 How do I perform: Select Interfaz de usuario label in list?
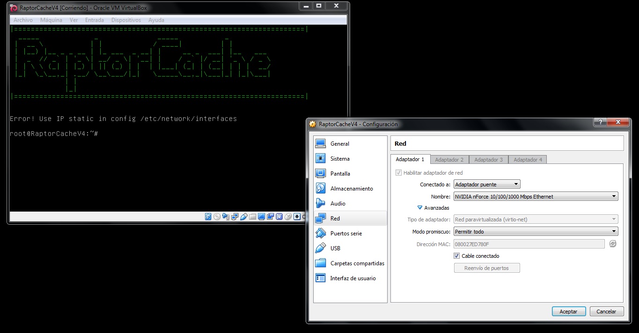tap(353, 278)
